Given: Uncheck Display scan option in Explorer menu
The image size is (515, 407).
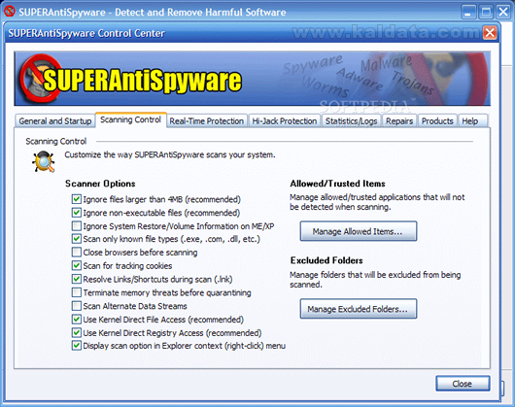Looking at the screenshot, I should 76,345.
